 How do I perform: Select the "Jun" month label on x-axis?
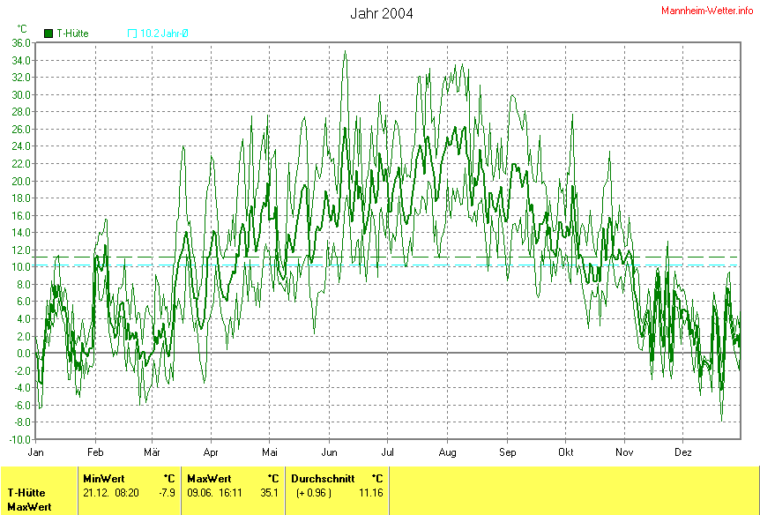pyautogui.click(x=328, y=451)
